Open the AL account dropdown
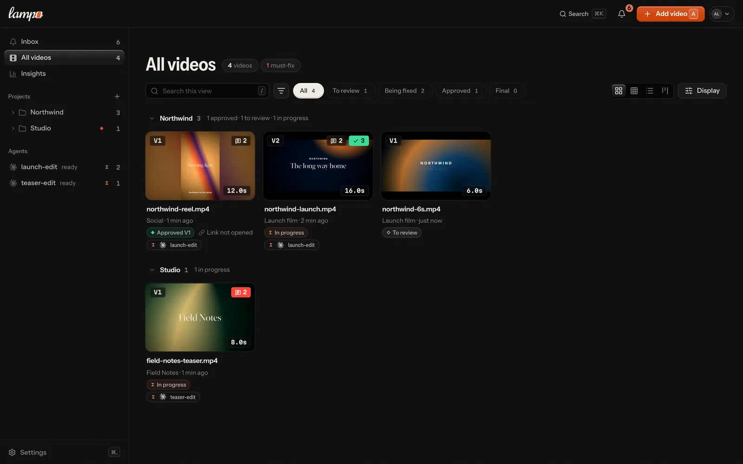Screen dimensions: 743x464 click(x=722, y=14)
